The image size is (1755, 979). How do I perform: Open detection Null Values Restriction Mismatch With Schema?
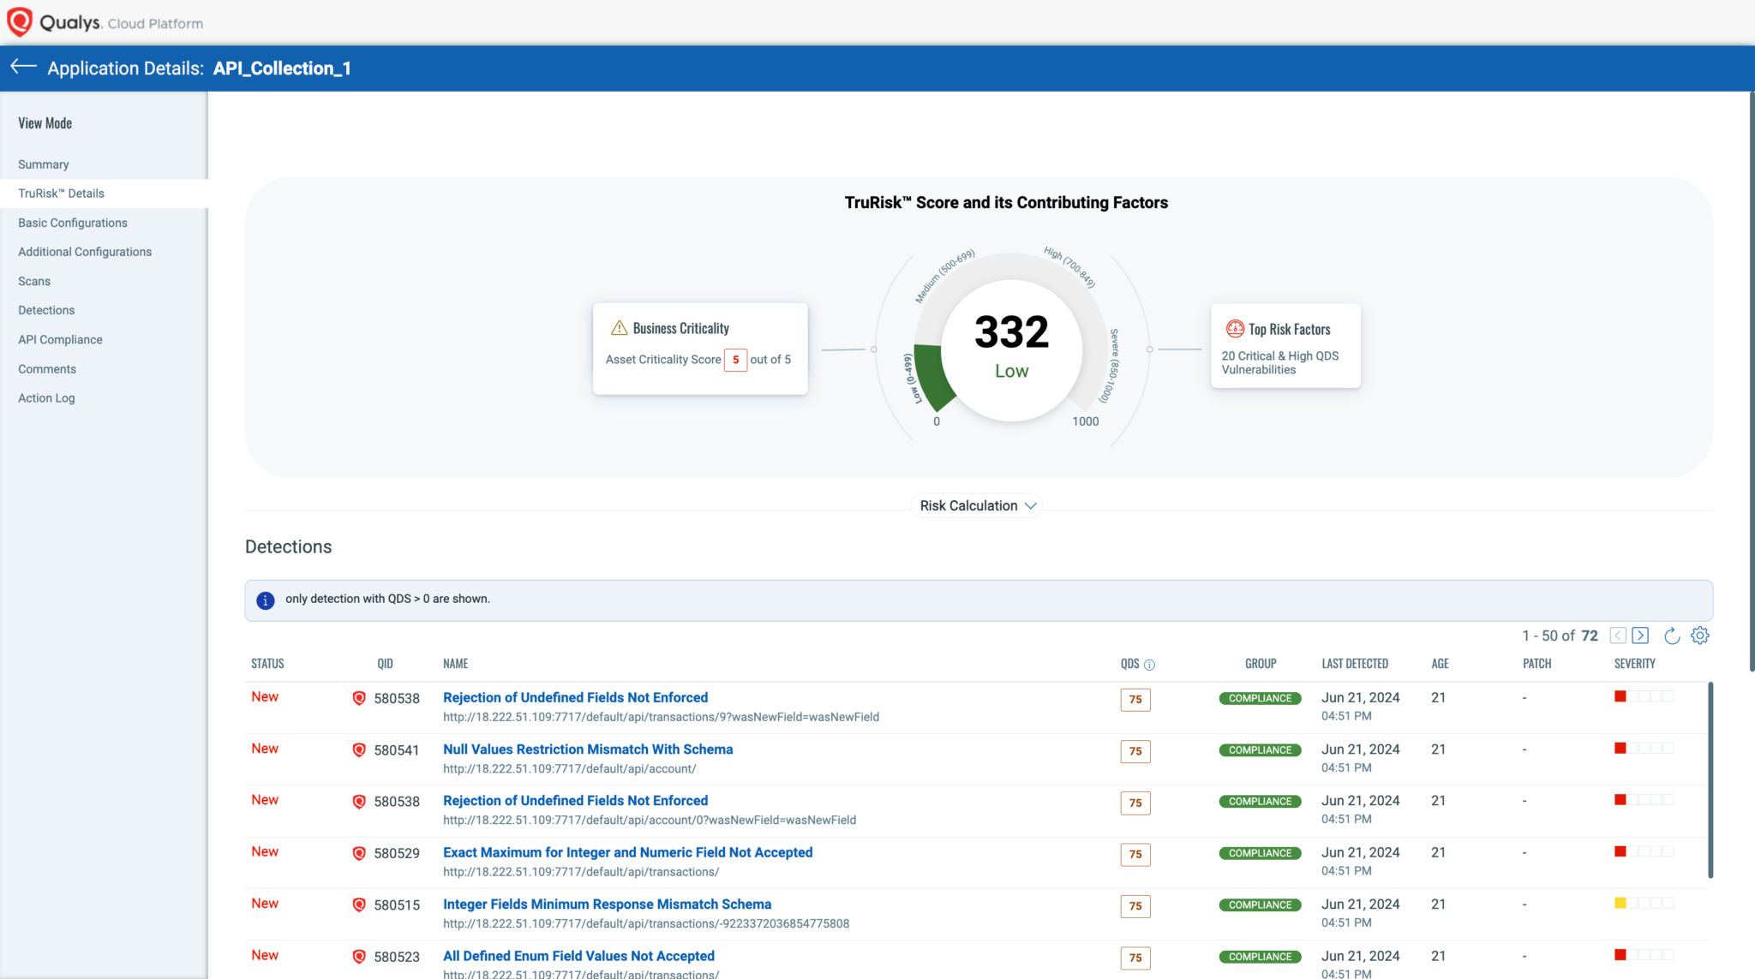[x=587, y=749]
